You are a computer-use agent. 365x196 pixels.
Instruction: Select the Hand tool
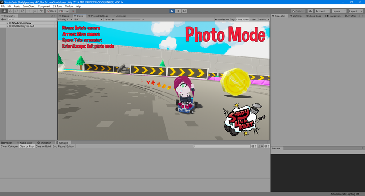point(4,11)
